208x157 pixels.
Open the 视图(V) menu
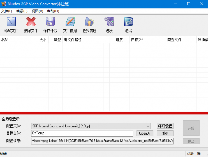(37, 11)
